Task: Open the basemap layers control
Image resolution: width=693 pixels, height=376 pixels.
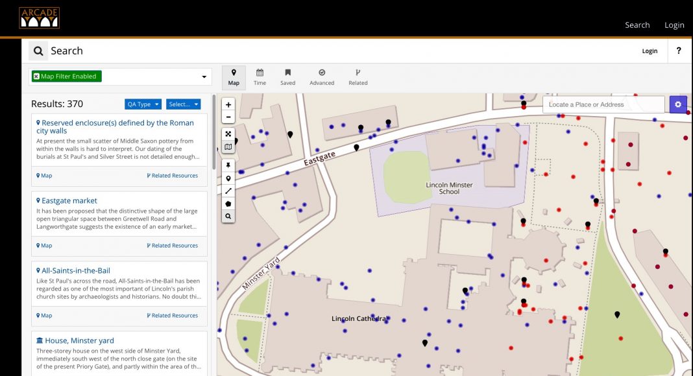Action: (x=228, y=147)
